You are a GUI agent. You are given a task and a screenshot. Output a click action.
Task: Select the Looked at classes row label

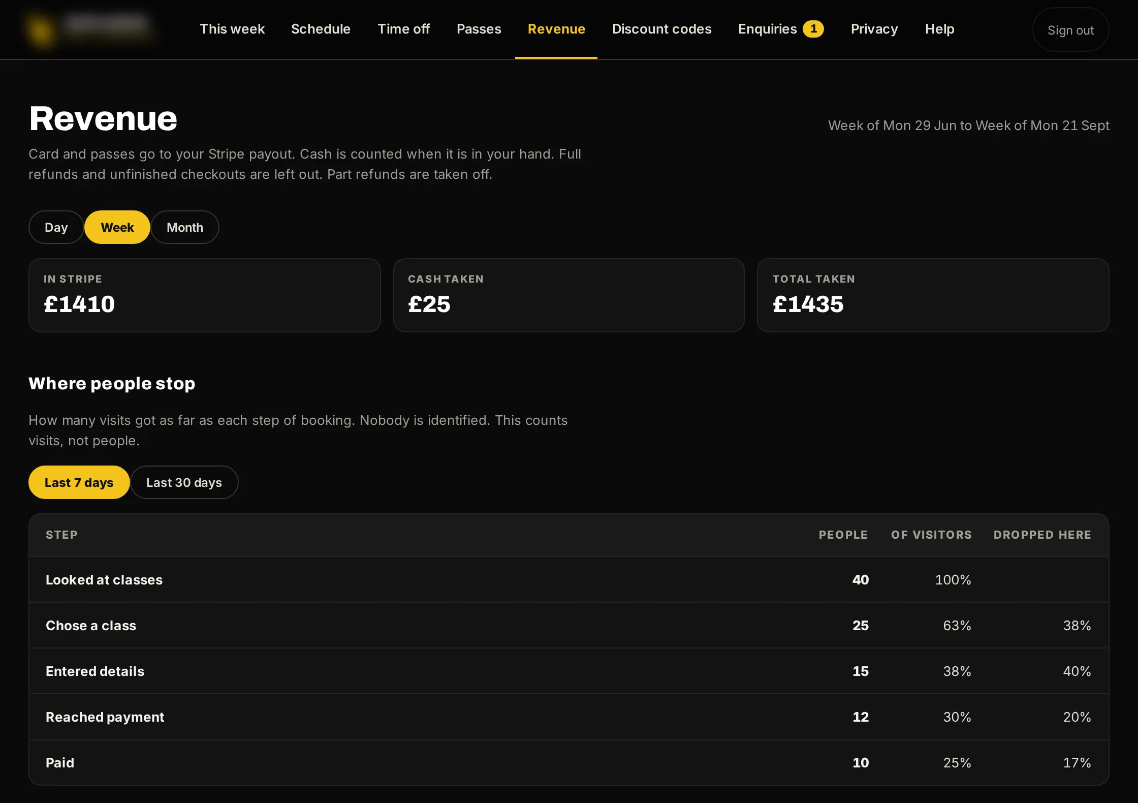pyautogui.click(x=104, y=580)
